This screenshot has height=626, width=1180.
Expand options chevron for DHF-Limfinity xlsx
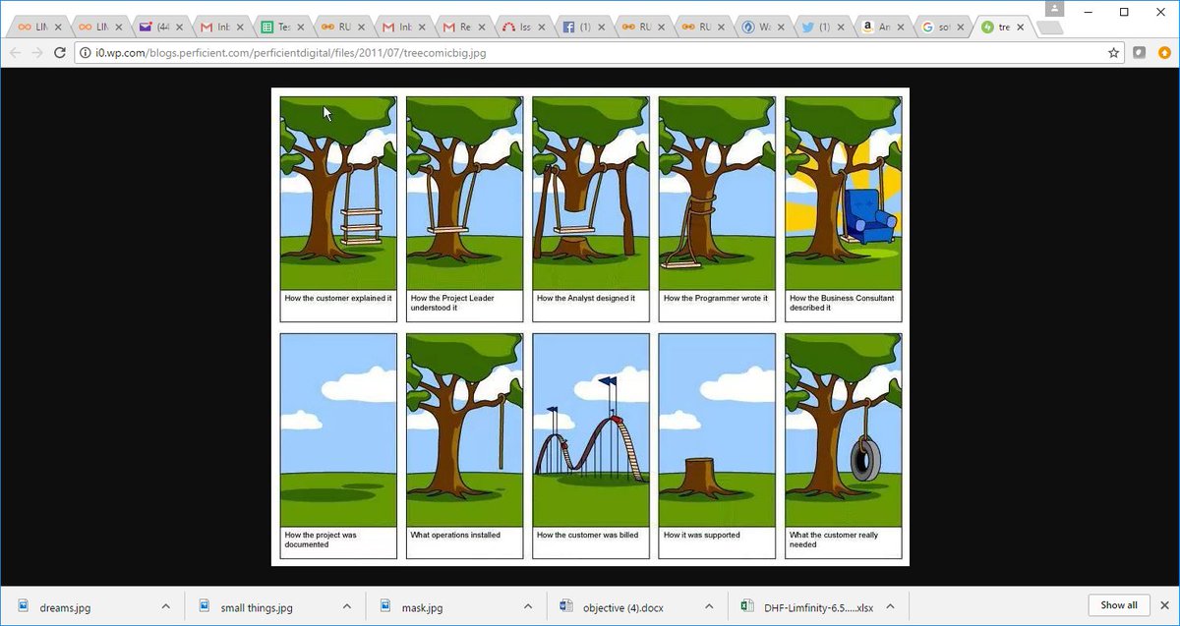tap(889, 606)
